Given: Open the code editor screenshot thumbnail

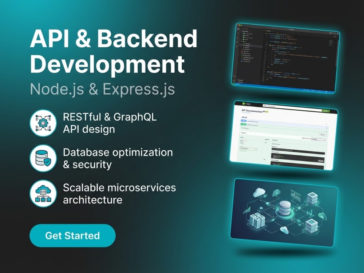Looking at the screenshot, I should point(285,58).
